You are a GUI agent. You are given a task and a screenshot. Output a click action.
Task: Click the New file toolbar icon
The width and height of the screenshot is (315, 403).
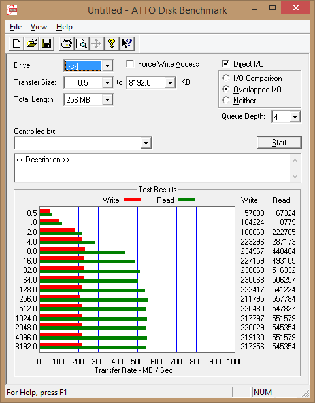[17, 43]
